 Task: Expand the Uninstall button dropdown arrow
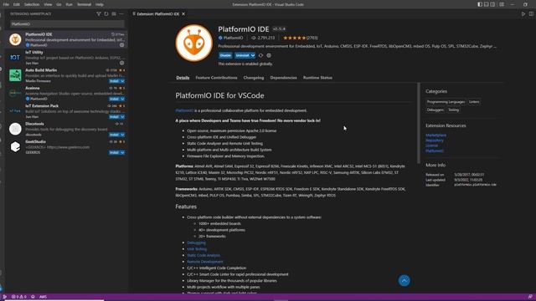253,55
